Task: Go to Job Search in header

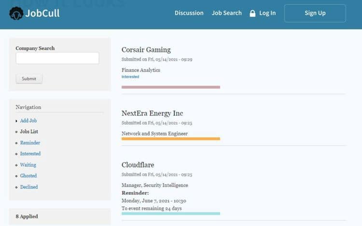Action: coord(226,13)
